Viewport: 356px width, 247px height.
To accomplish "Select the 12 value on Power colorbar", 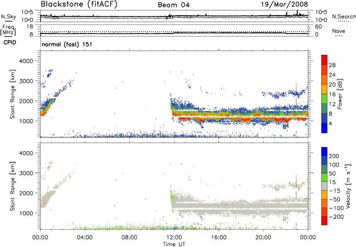I will tap(332, 104).
